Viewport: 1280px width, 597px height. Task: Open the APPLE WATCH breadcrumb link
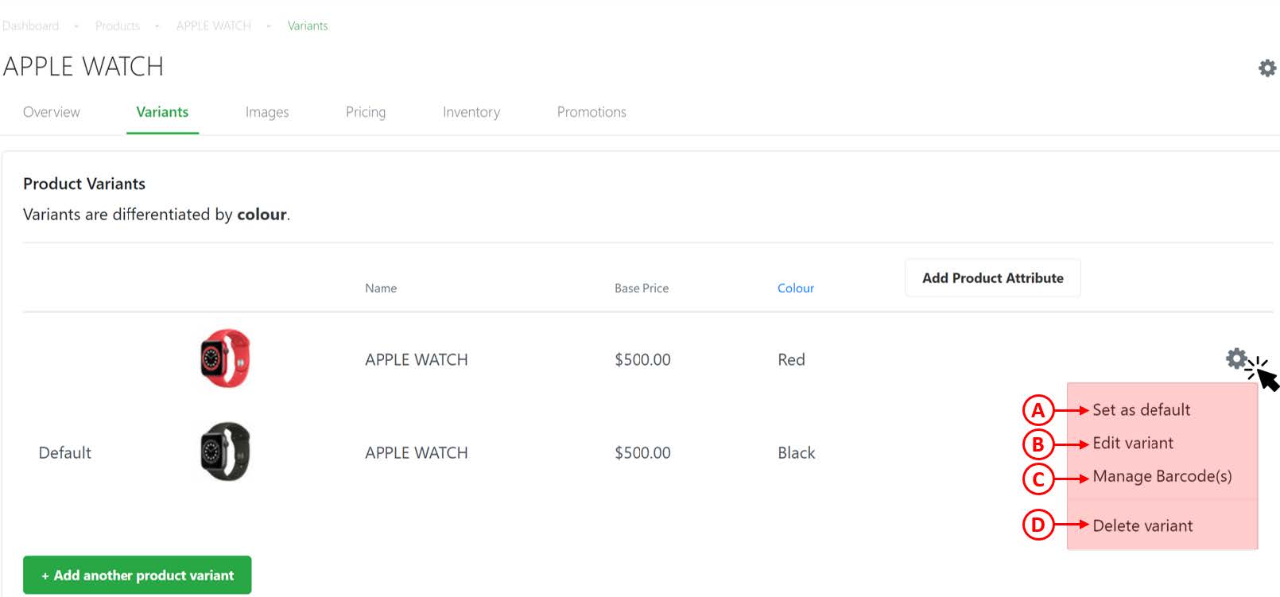point(214,26)
